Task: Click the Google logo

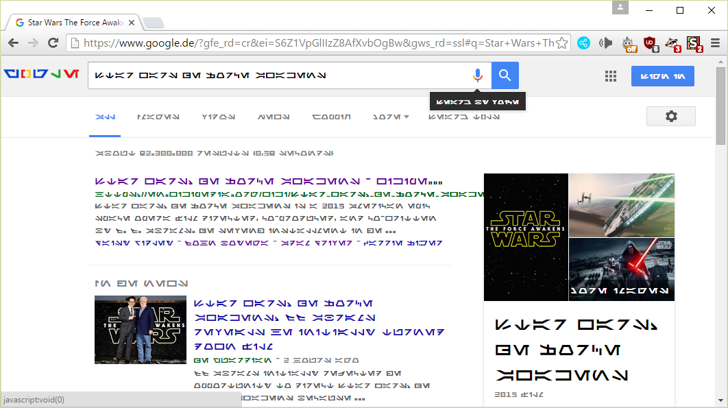Action: click(x=42, y=74)
